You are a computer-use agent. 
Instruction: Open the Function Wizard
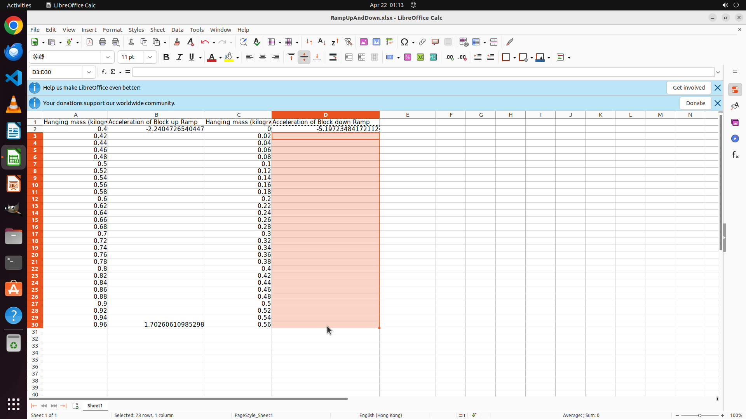tap(104, 72)
